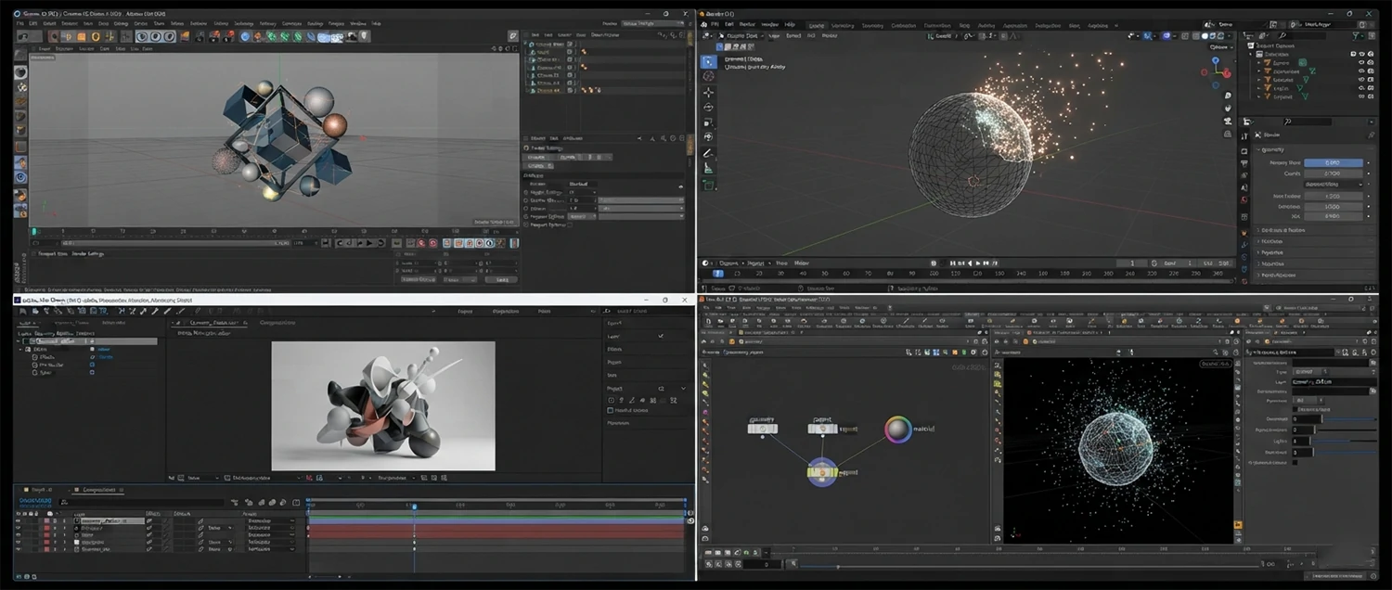Open the first attribute dropdown in Cinema 4D's attribute panel
This screenshot has width=1392, height=590.
pos(582,192)
